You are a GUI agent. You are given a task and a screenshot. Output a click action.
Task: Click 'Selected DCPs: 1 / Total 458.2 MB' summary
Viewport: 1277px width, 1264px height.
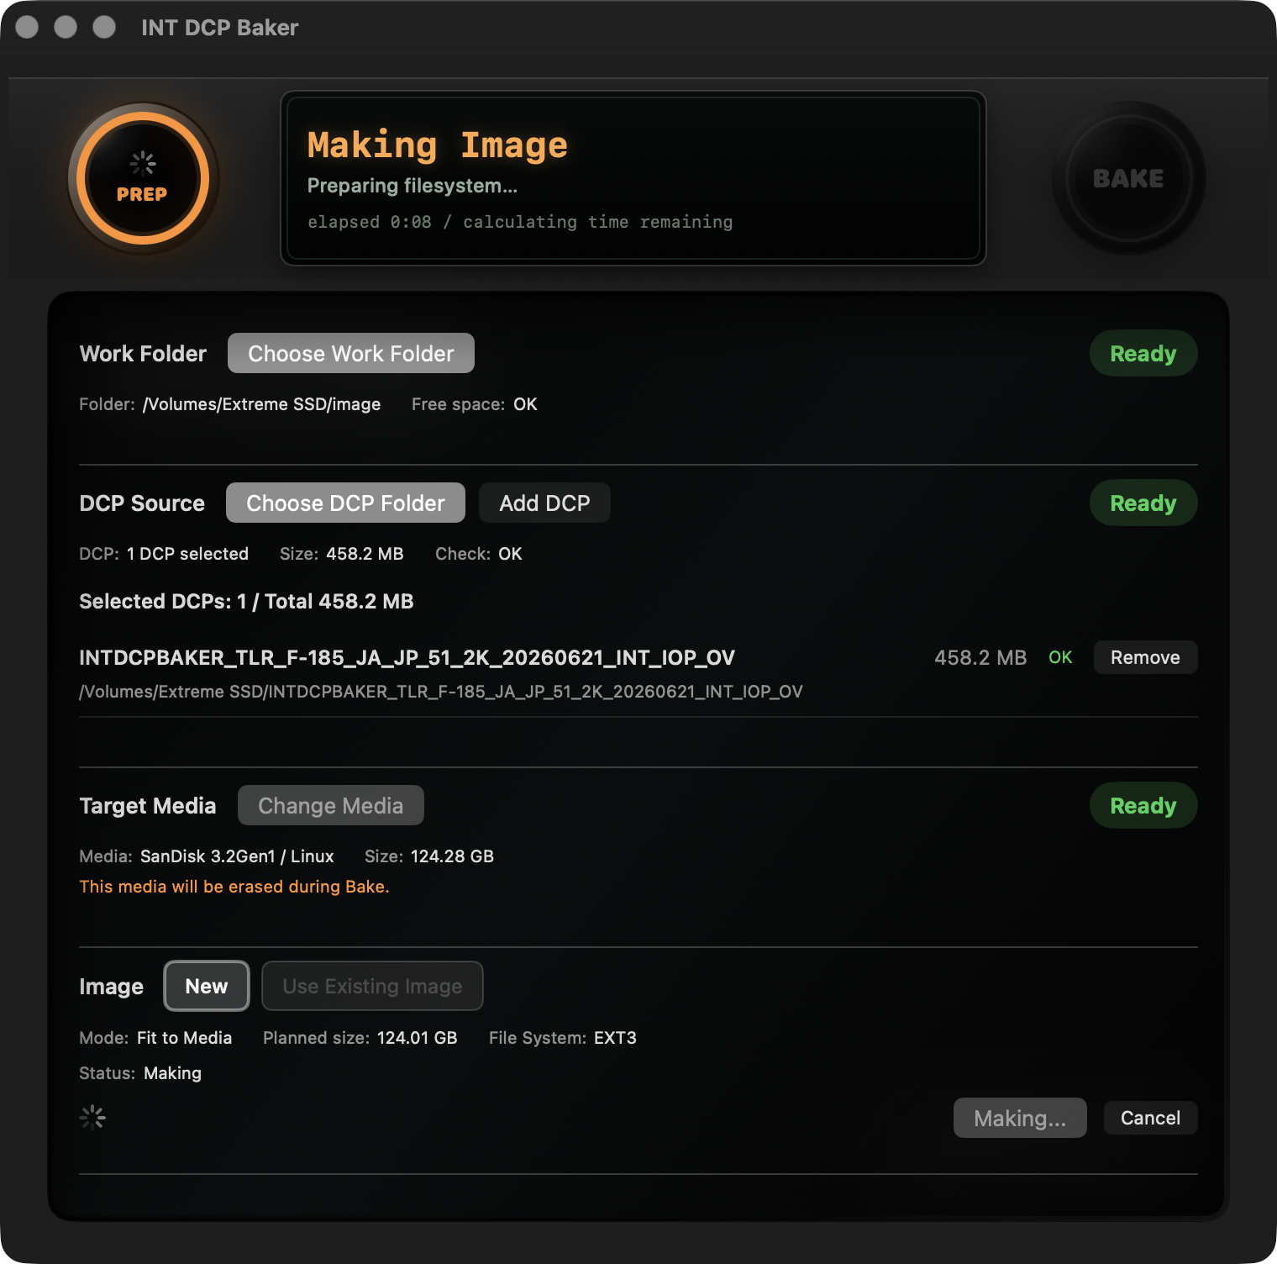(x=246, y=601)
